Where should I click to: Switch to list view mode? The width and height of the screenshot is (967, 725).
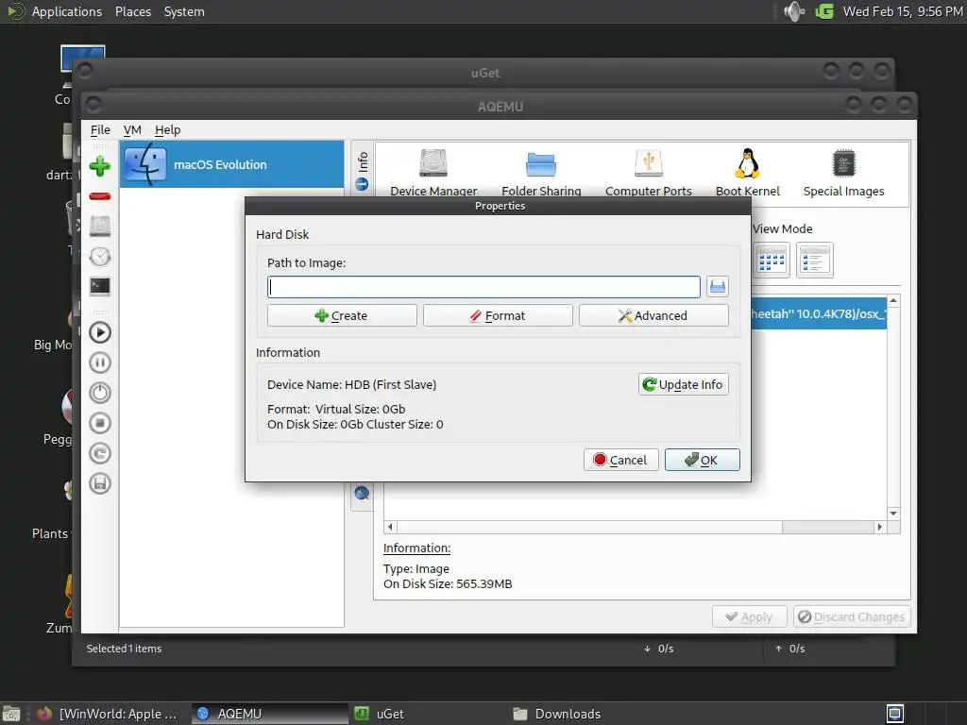815,261
